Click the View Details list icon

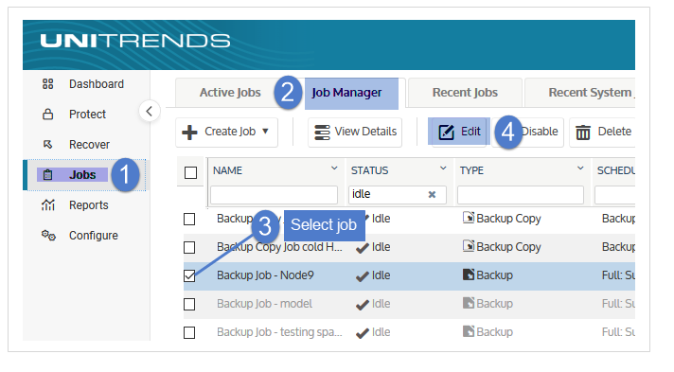pyautogui.click(x=322, y=132)
